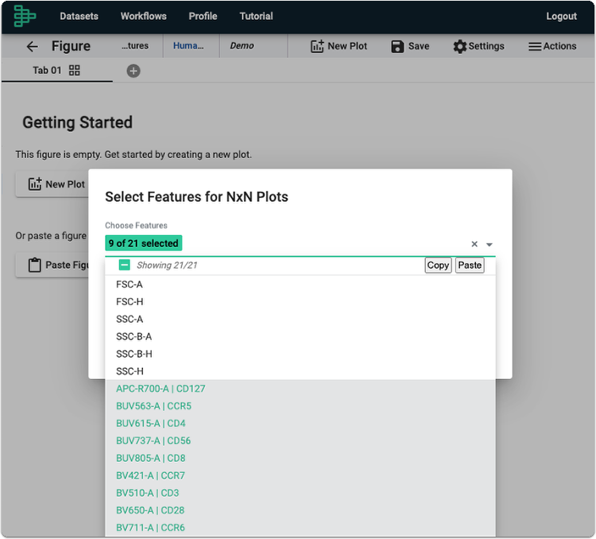The height and width of the screenshot is (539, 596).
Task: Deselect BUV563-A | CCR5 feature
Action: 300,406
